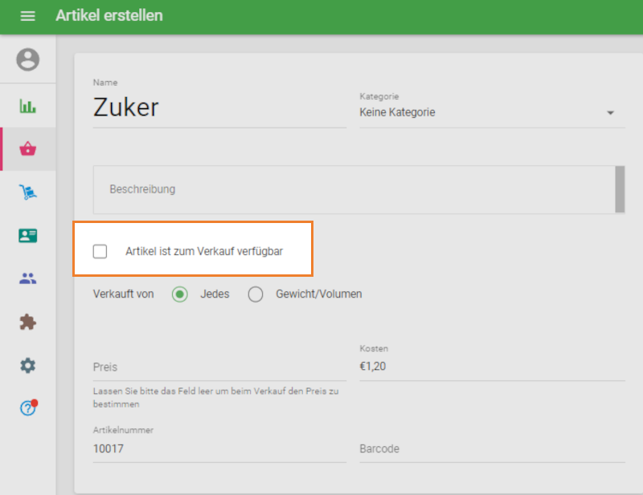The image size is (643, 495).
Task: Select the 'Gewicht/Volumen' radio option
Action: pos(256,294)
